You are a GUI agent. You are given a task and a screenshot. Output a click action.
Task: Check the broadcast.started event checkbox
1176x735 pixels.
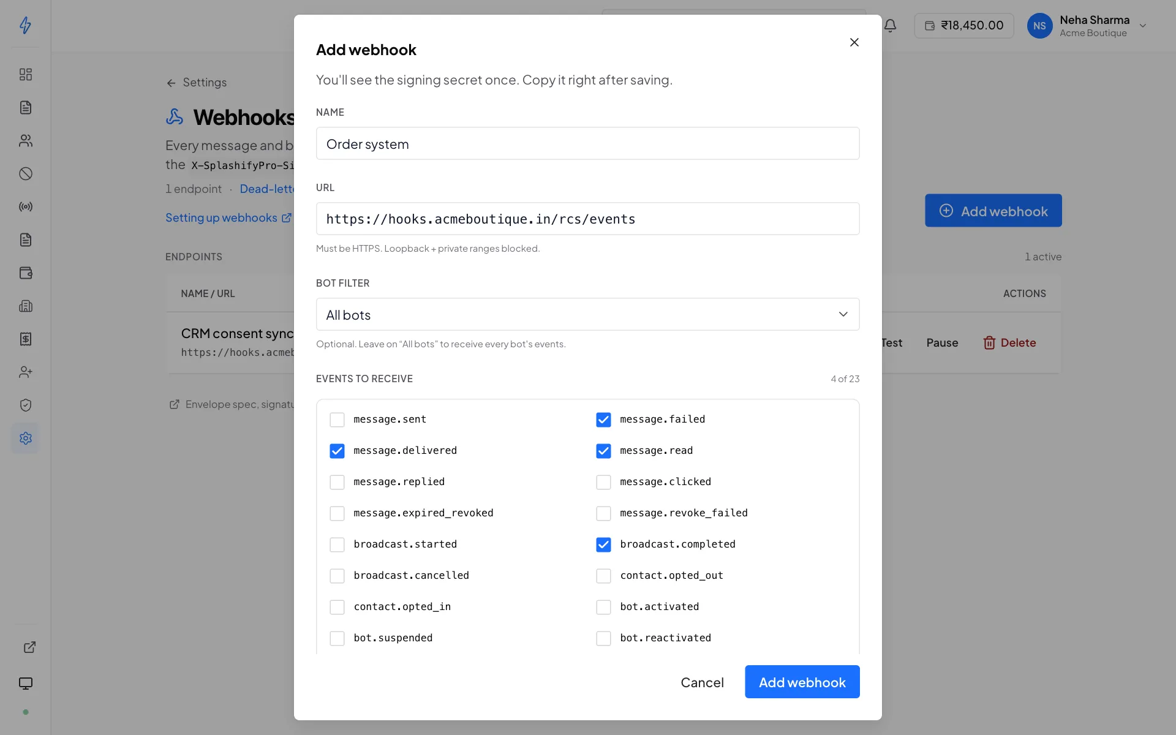(x=337, y=545)
